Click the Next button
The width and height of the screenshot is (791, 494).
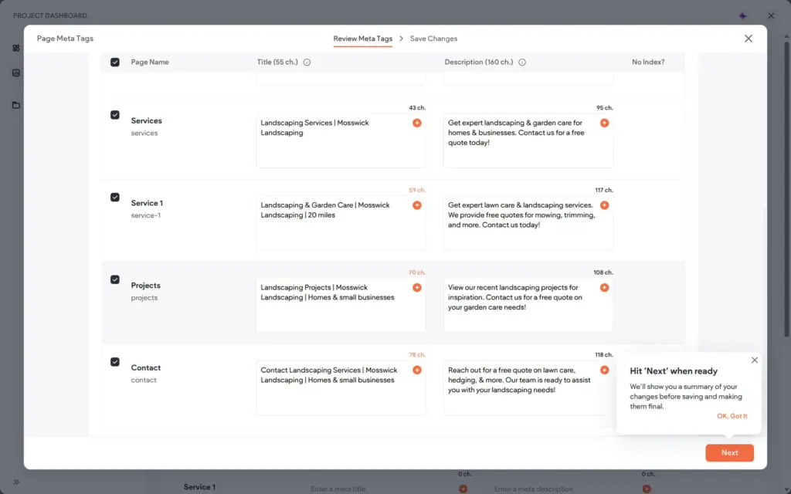point(729,452)
